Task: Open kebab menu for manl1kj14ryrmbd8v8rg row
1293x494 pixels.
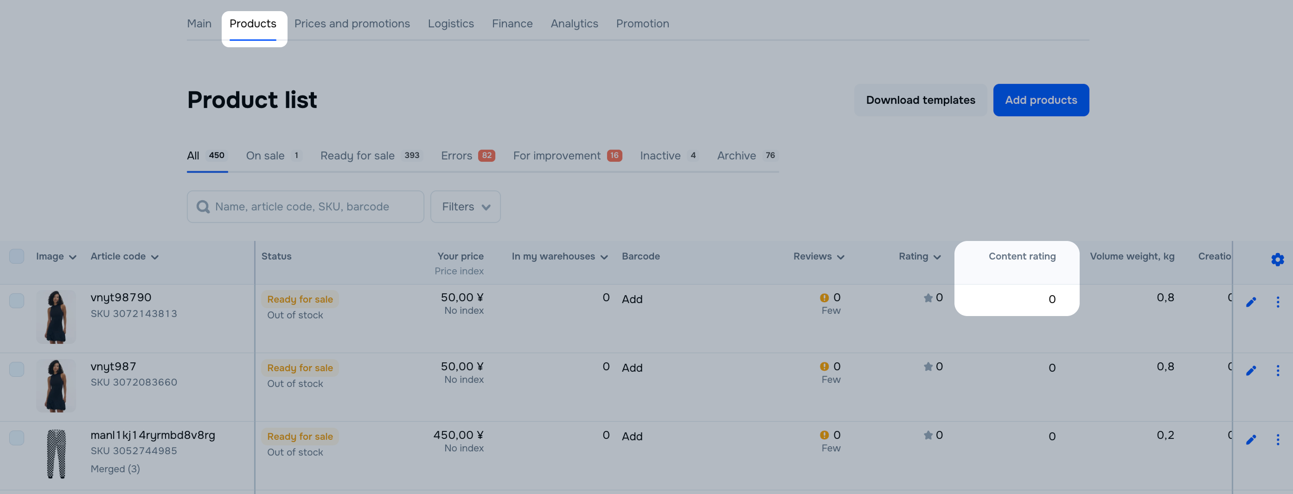Action: click(1277, 439)
